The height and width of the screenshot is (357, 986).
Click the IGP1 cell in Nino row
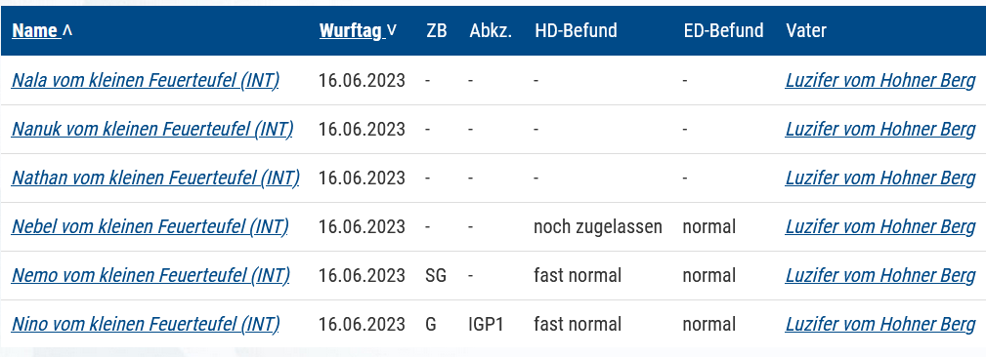coord(486,325)
